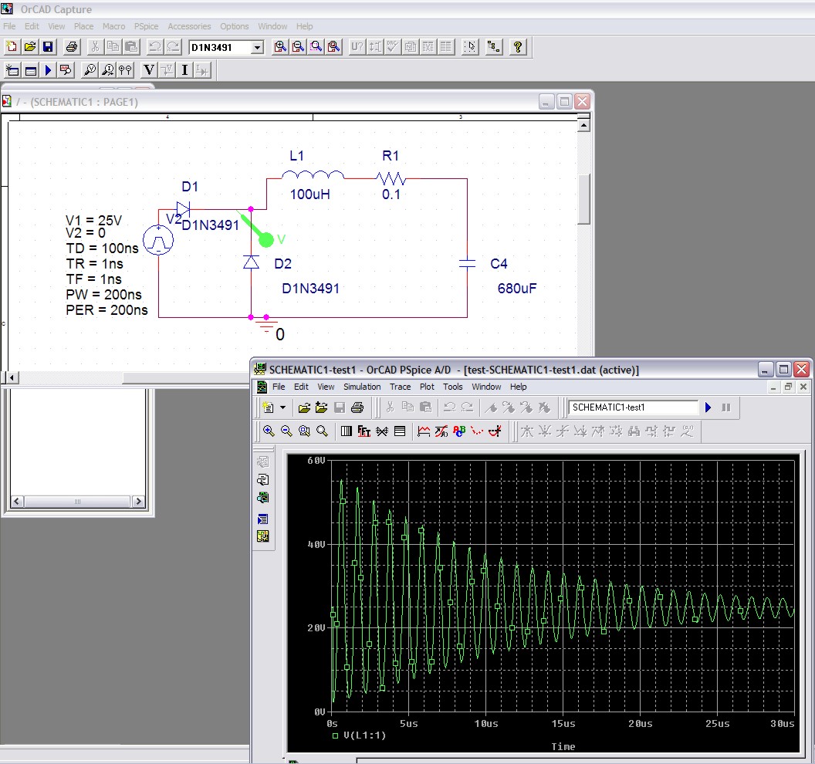Open Accessories menu in OrCAD Capture
Screen dimensions: 815x764
(189, 26)
